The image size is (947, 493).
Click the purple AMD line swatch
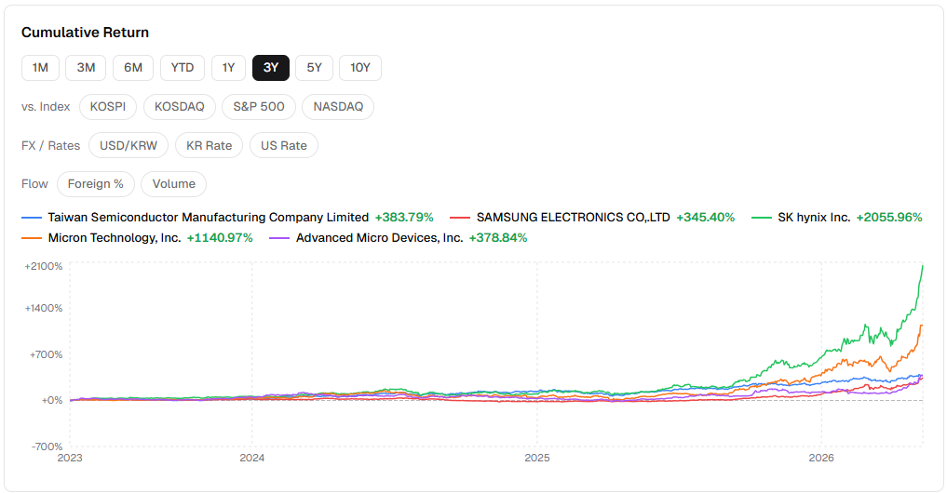[x=279, y=238]
